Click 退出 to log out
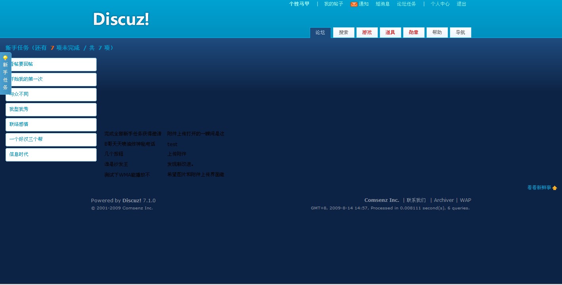The height and width of the screenshot is (285, 562). tap(461, 4)
